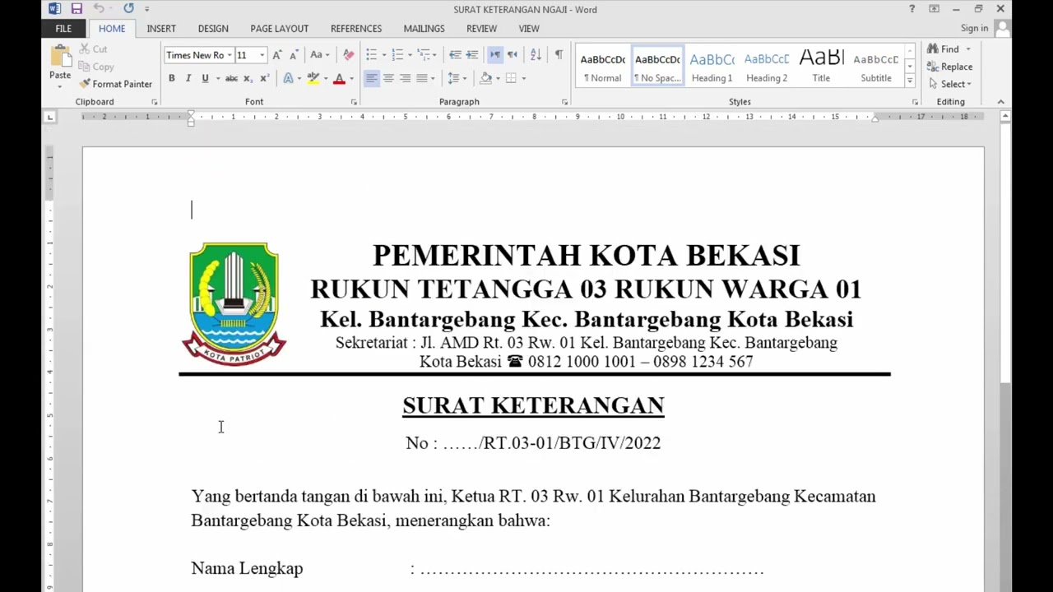The height and width of the screenshot is (592, 1053).
Task: Justify the paragraph text
Action: [x=421, y=79]
